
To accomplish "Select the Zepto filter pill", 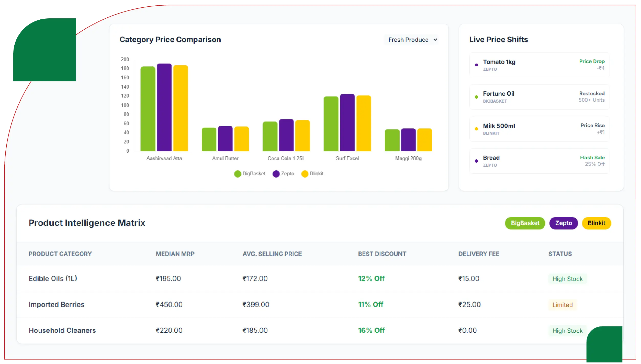I will [563, 223].
